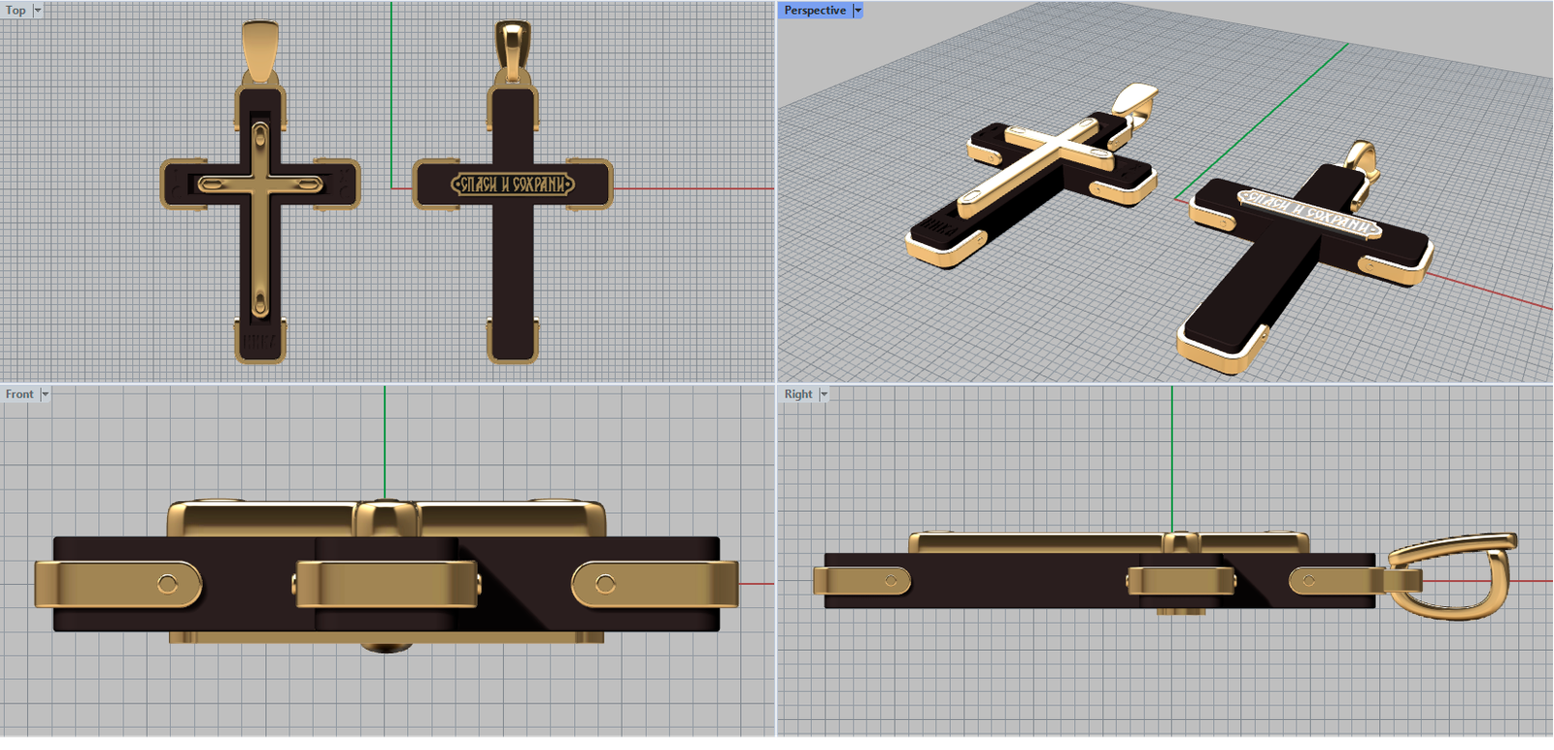Click the Right viewport title label
Screen dimensions: 1554x750
[x=798, y=394]
